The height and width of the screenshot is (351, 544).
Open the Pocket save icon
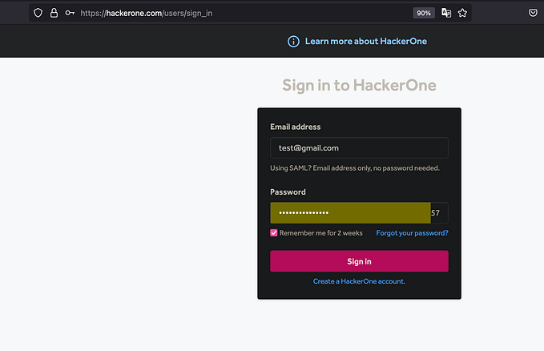[x=533, y=13]
